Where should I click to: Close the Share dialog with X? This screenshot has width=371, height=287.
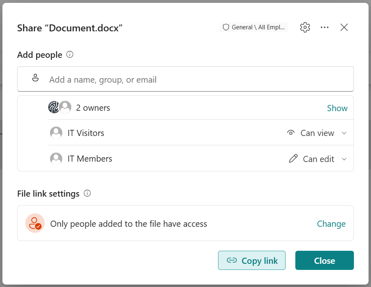click(344, 27)
